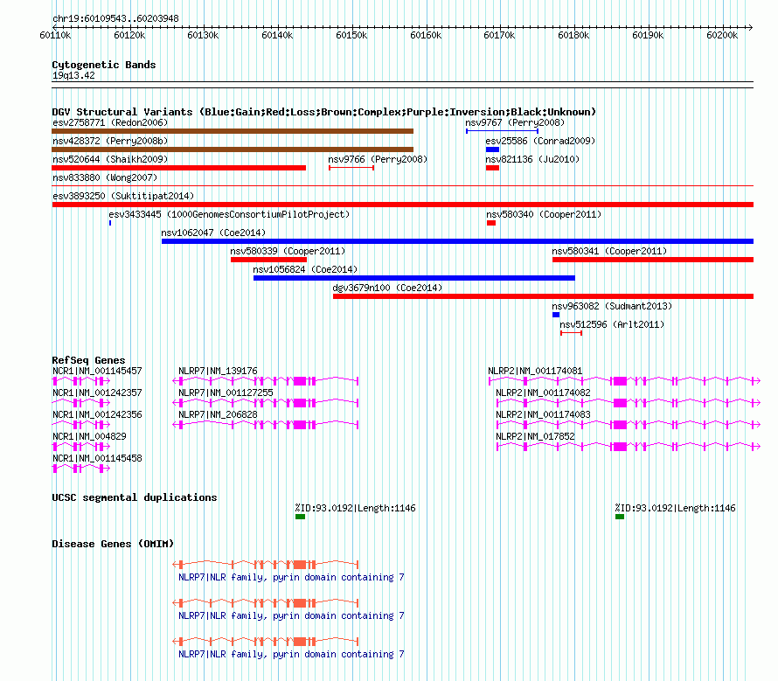The width and height of the screenshot is (778, 681).
Task: Click the Cytogenetic Bands track title
Action: (104, 65)
